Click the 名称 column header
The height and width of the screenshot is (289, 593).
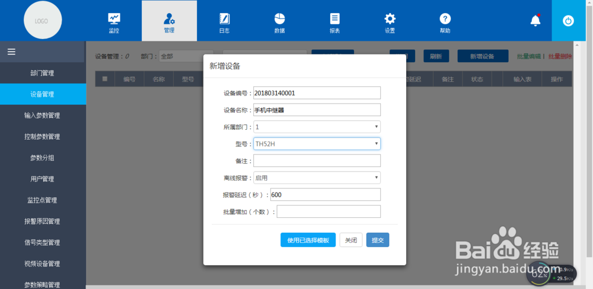pos(158,79)
